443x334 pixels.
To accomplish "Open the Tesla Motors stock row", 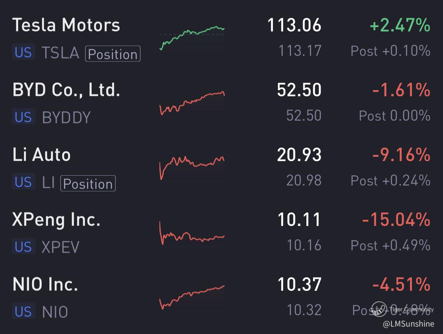I will [66, 25].
